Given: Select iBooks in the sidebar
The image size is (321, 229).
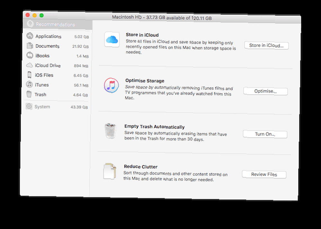Looking at the screenshot, I should [57, 56].
